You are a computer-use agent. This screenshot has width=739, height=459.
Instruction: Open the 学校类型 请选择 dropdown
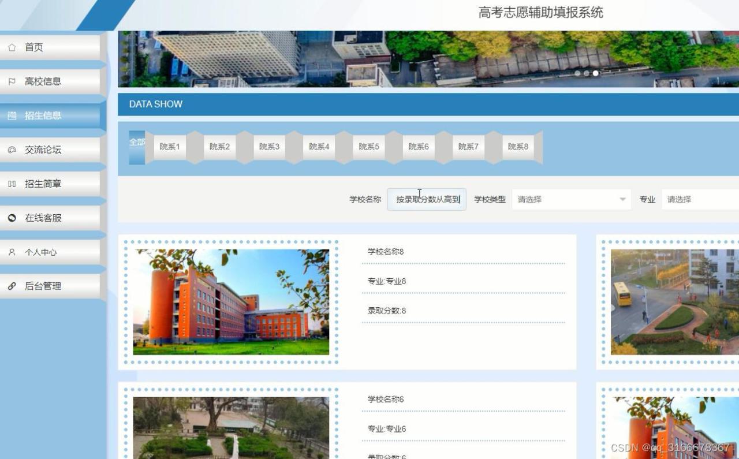(x=572, y=199)
